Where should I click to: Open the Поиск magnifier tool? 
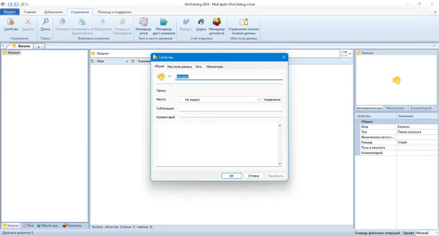coord(46,25)
